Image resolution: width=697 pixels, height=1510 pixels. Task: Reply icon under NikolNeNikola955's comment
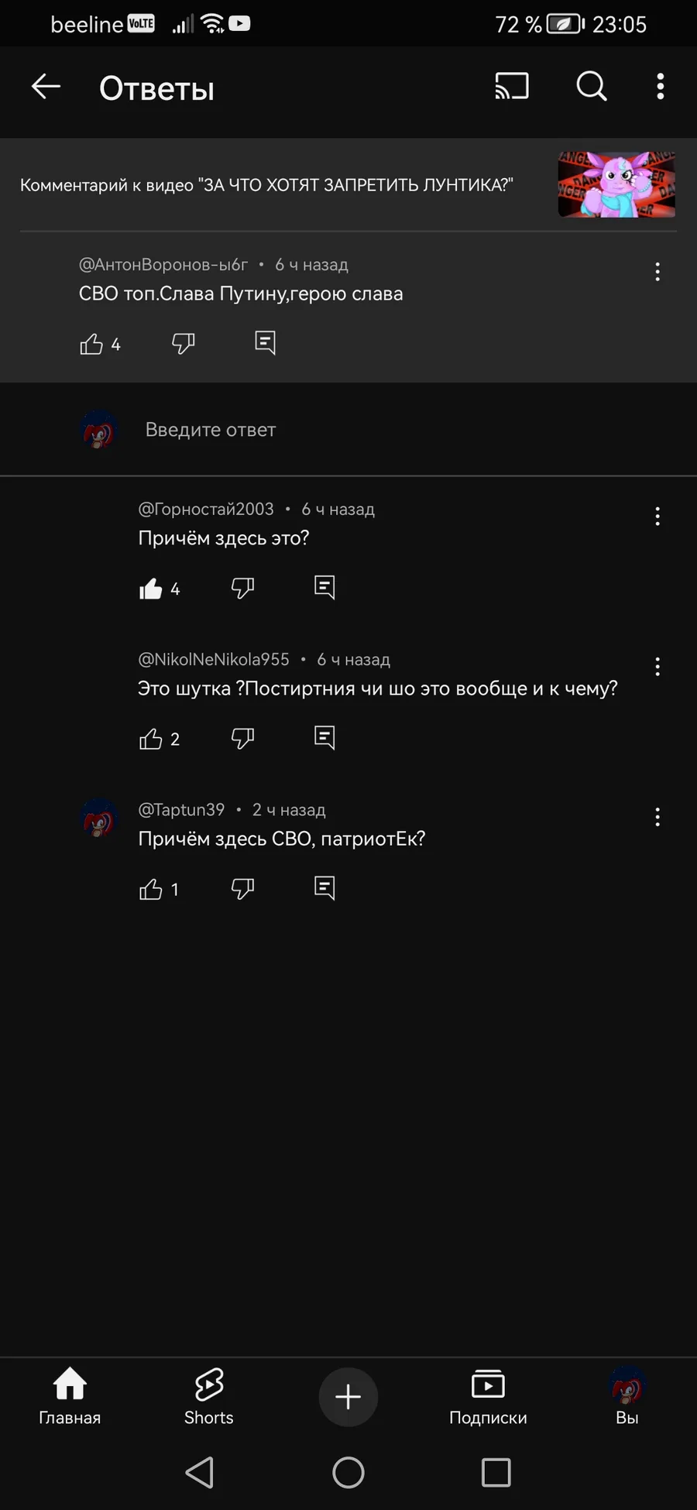coord(324,738)
